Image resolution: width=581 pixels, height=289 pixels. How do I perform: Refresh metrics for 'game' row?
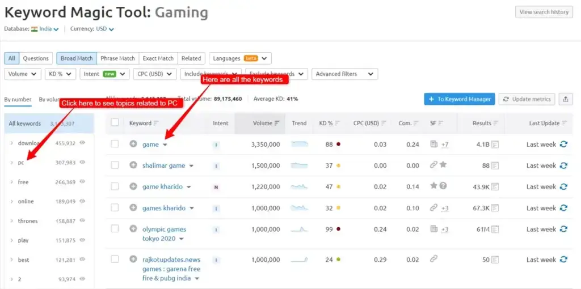[563, 144]
